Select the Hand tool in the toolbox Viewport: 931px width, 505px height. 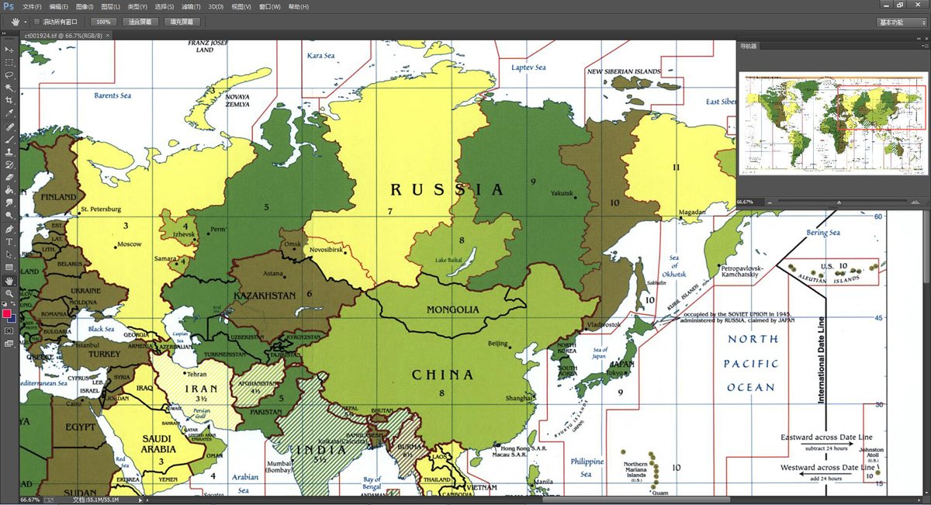click(9, 281)
